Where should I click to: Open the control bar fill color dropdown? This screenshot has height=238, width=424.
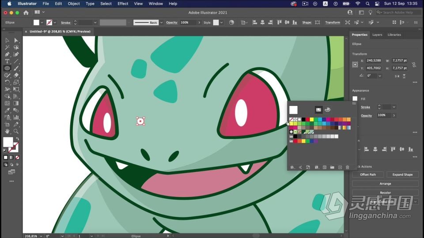(x=42, y=22)
